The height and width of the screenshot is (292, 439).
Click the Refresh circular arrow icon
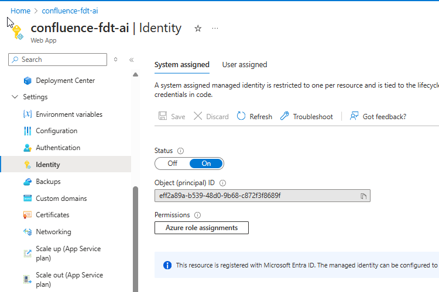pos(241,116)
